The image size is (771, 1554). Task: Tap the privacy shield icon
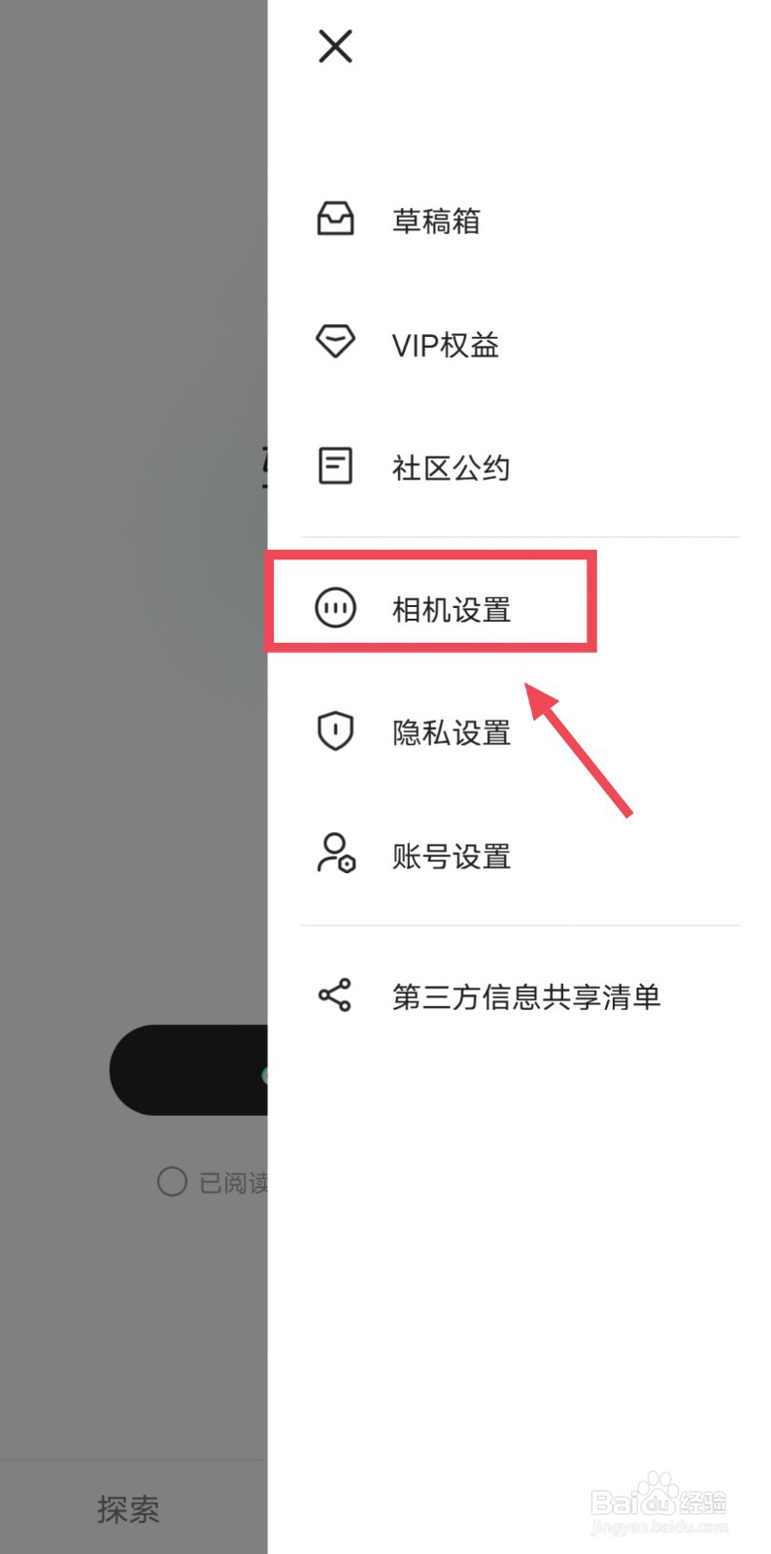[335, 731]
